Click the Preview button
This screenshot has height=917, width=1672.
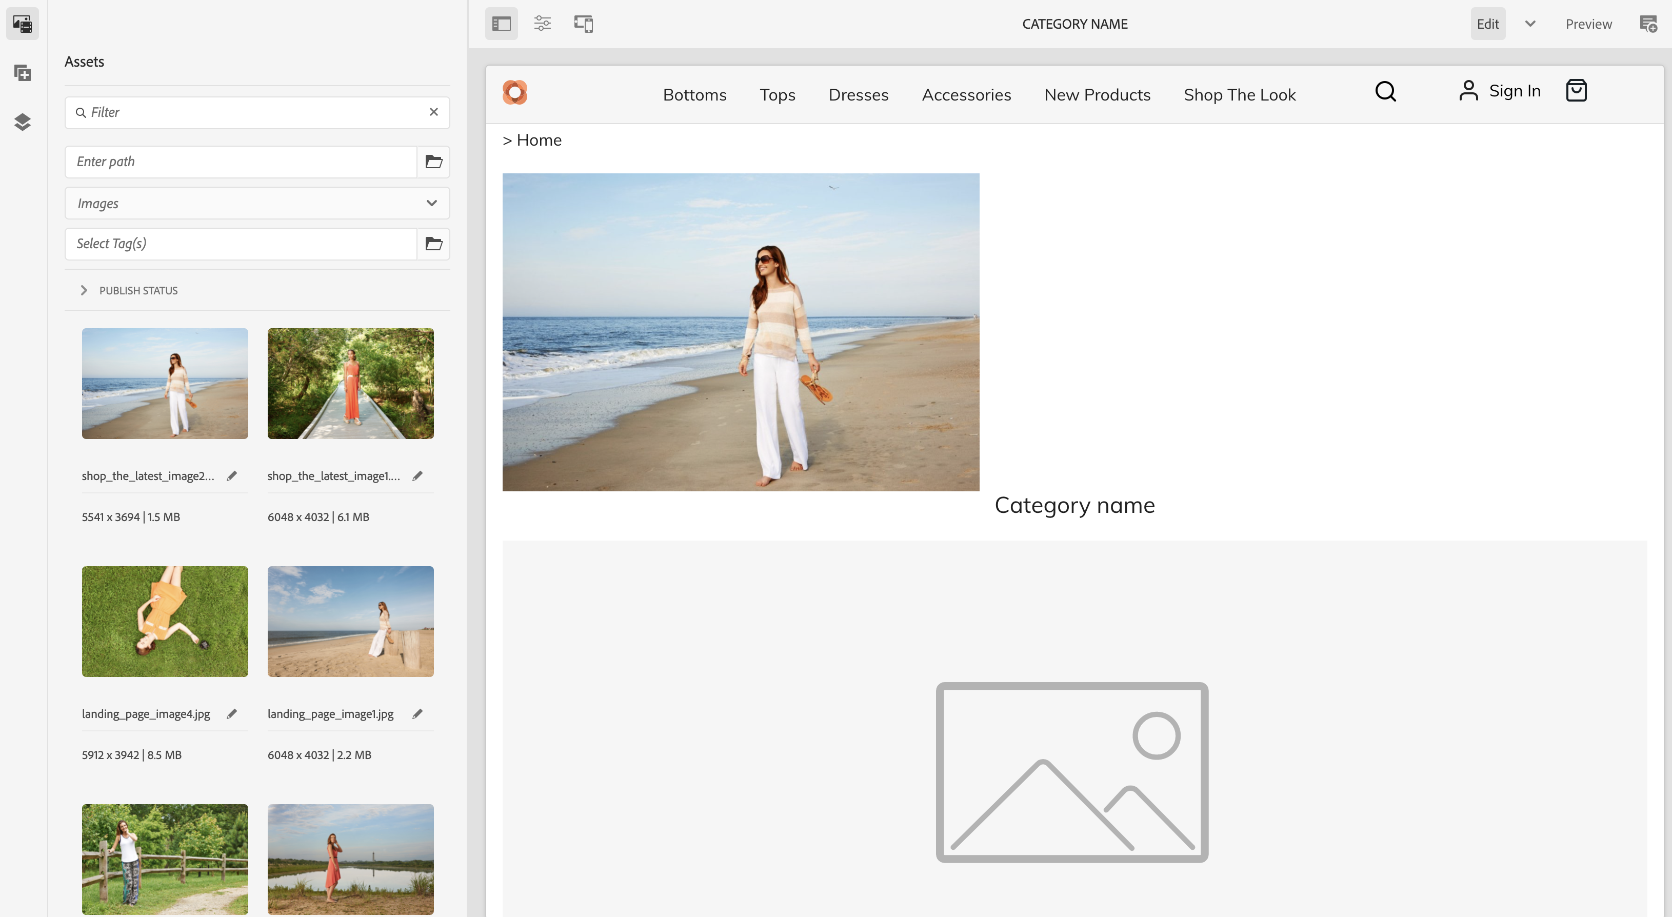[1587, 24]
